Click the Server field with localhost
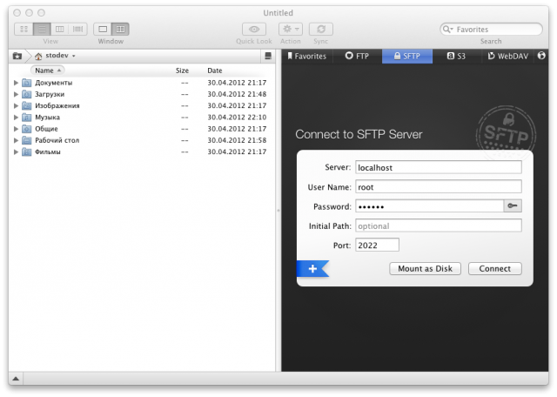 439,167
